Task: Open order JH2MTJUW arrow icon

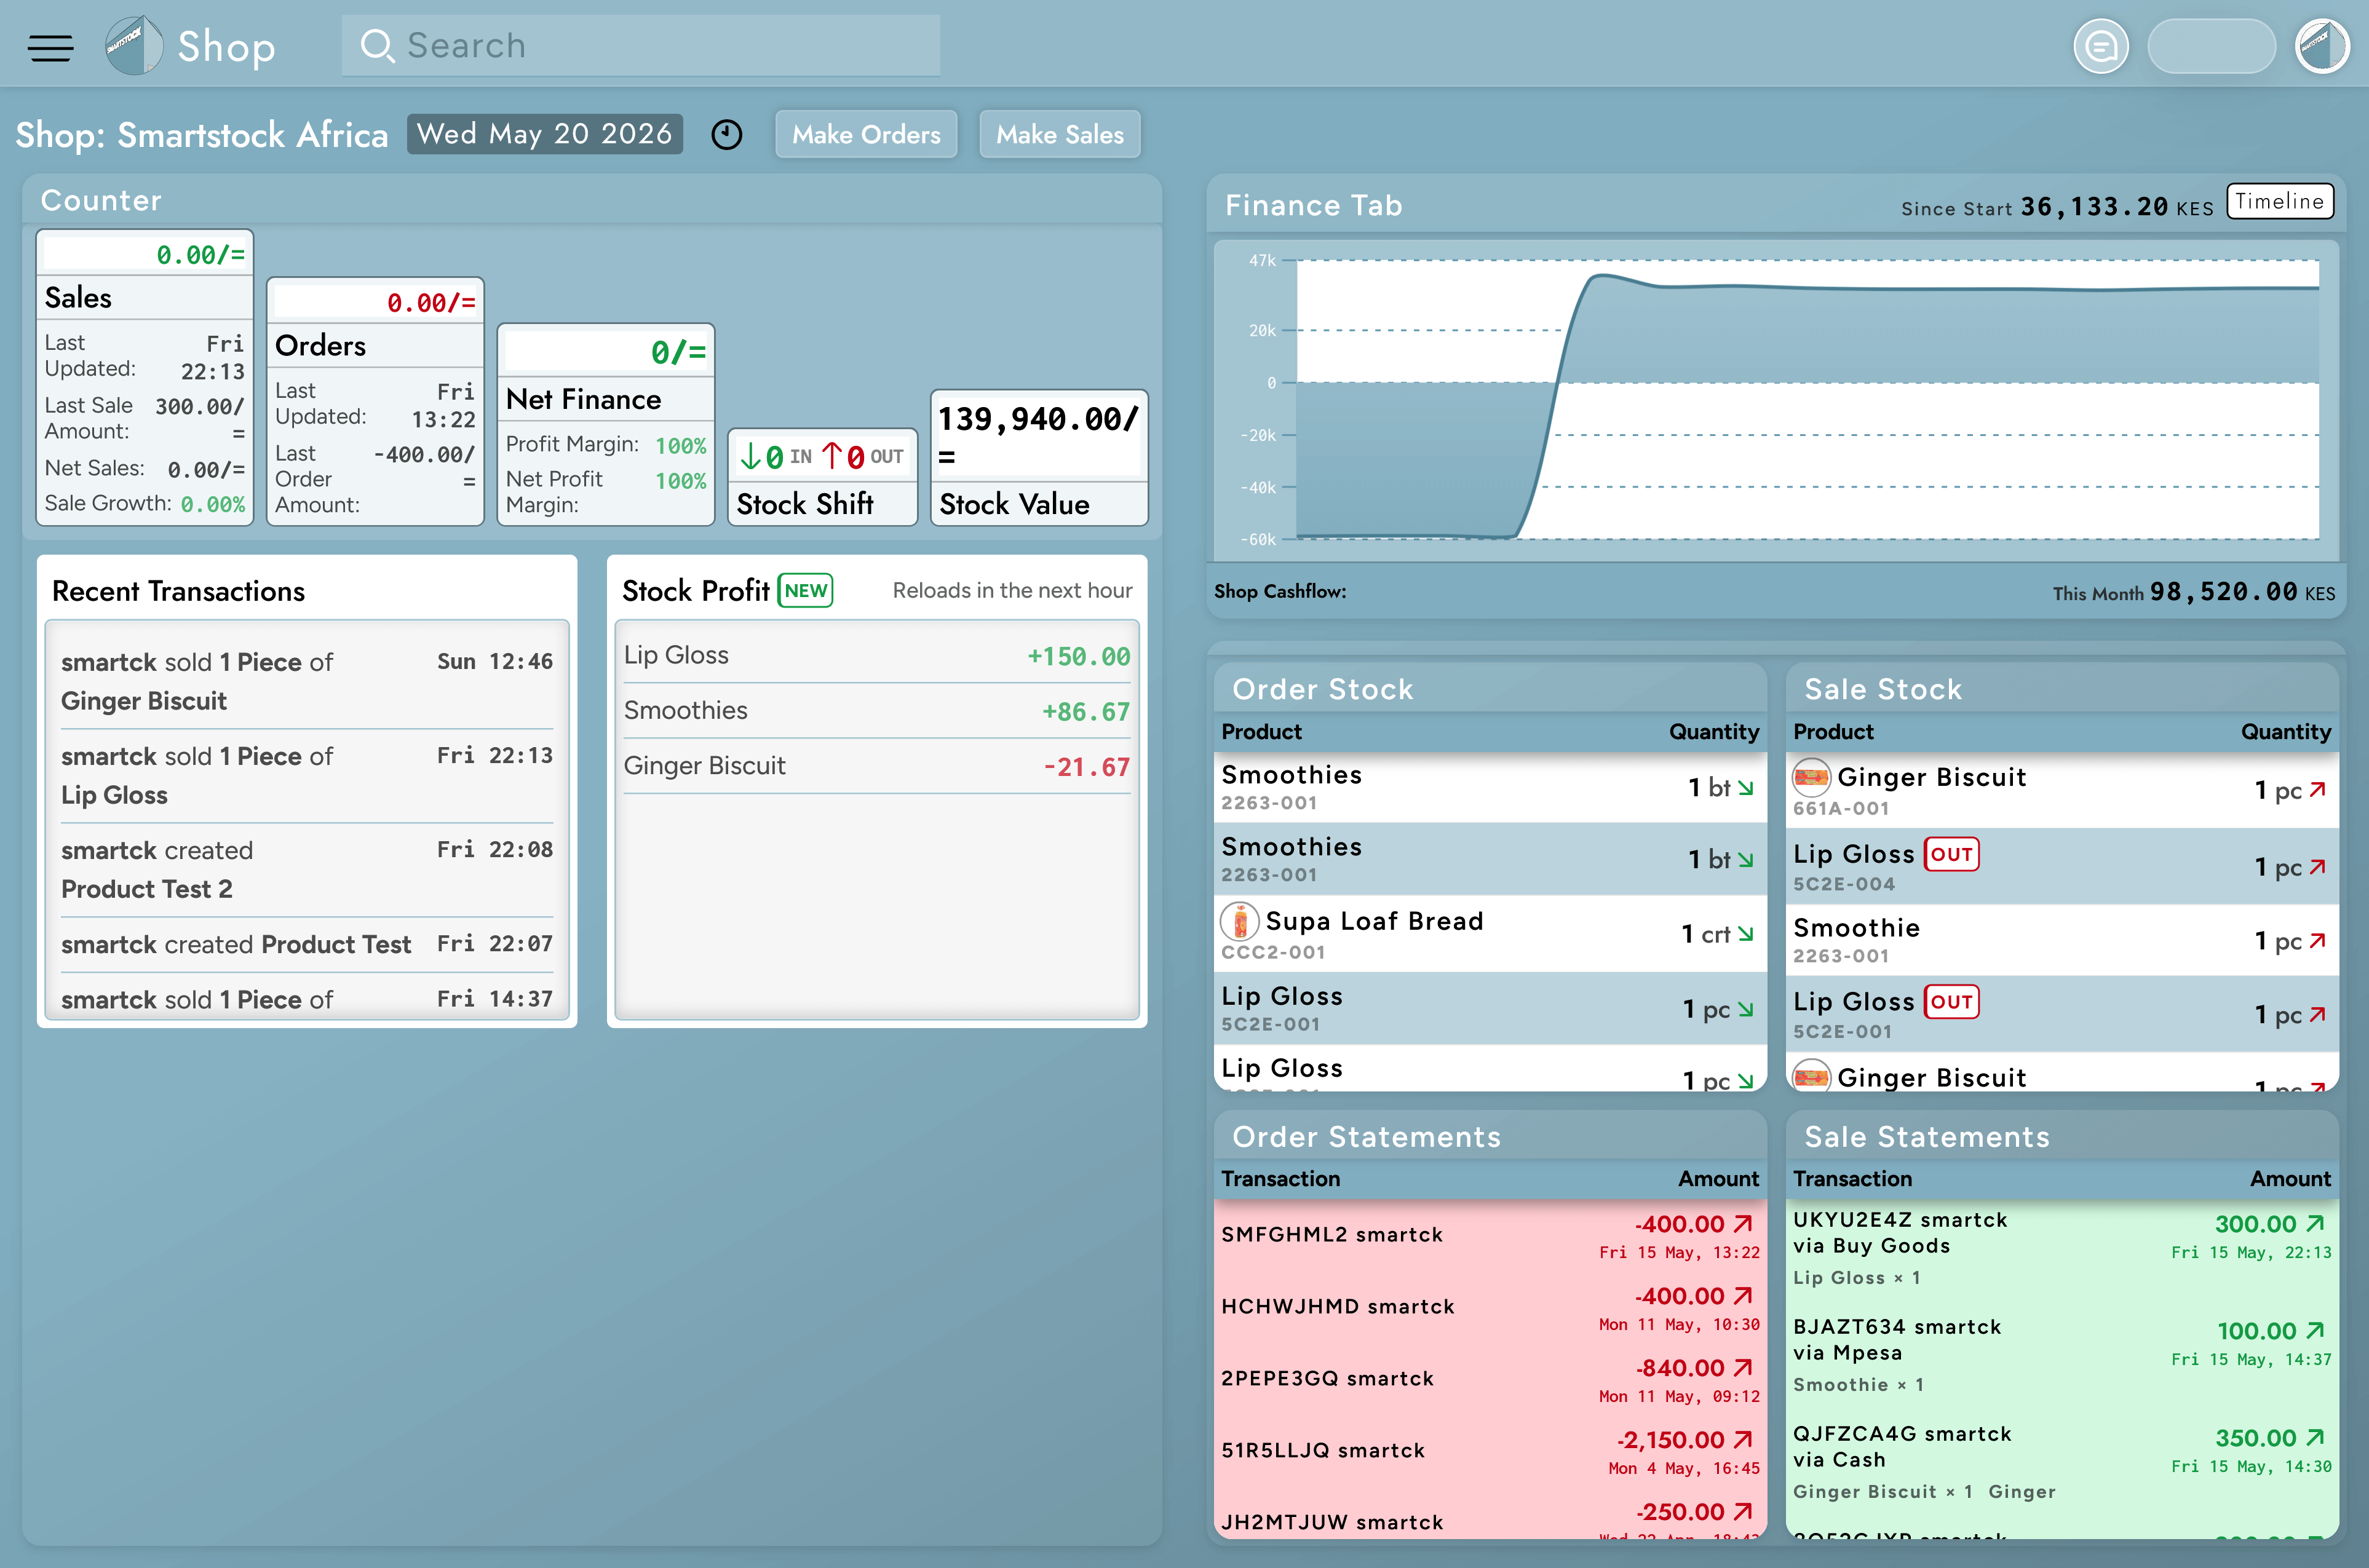Action: click(x=1743, y=1512)
